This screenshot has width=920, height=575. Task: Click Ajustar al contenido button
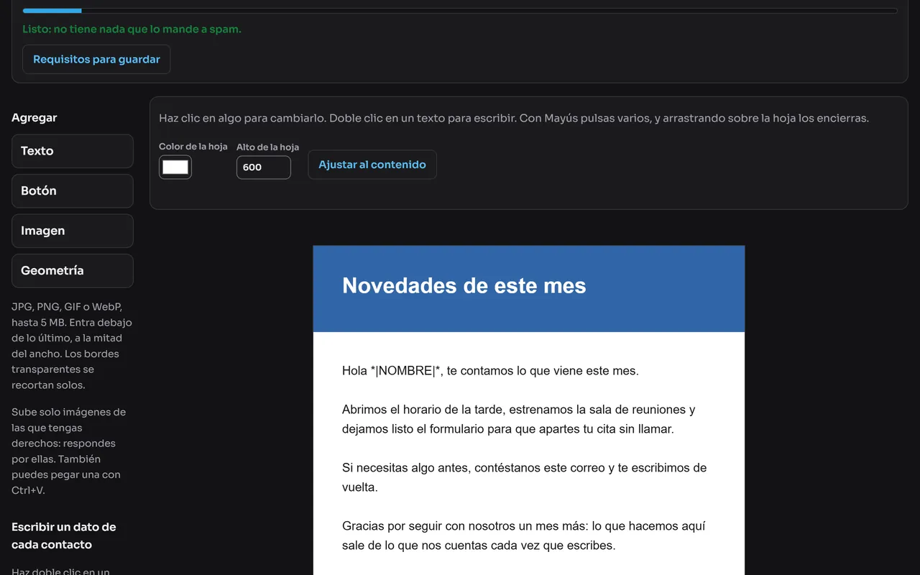tap(372, 165)
